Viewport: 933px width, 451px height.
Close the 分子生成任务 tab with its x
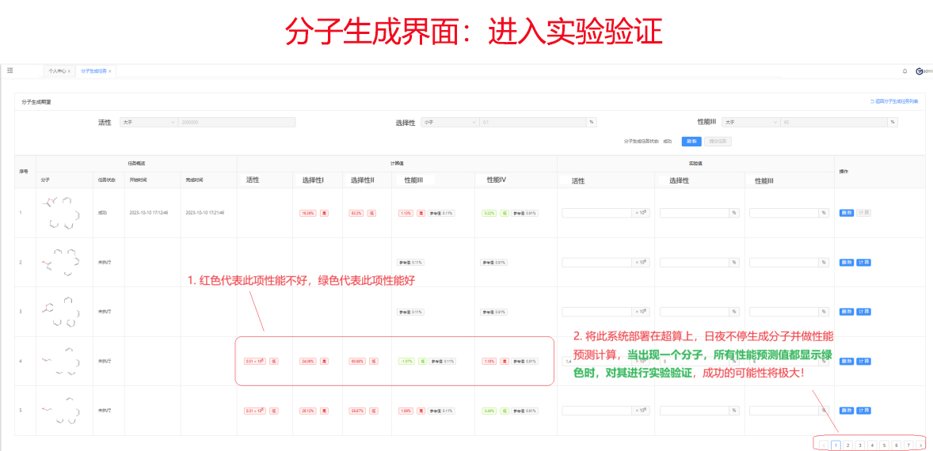coord(110,71)
